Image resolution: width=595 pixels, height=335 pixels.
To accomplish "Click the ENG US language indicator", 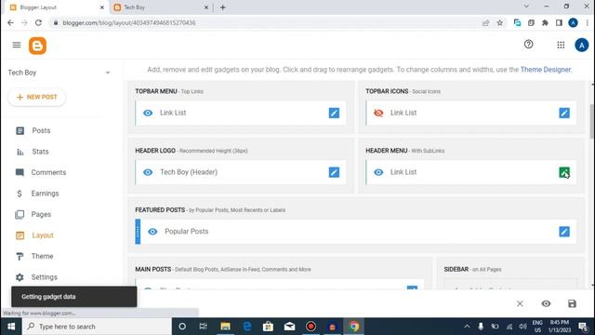I will click(537, 327).
